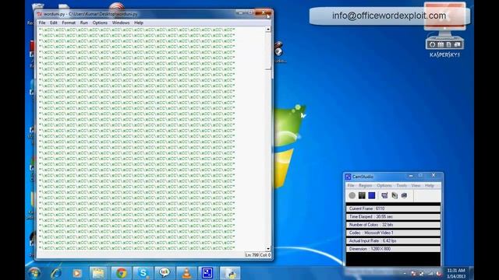
Task: Click second button on the Kaspersky gadget
Action: pos(441,44)
